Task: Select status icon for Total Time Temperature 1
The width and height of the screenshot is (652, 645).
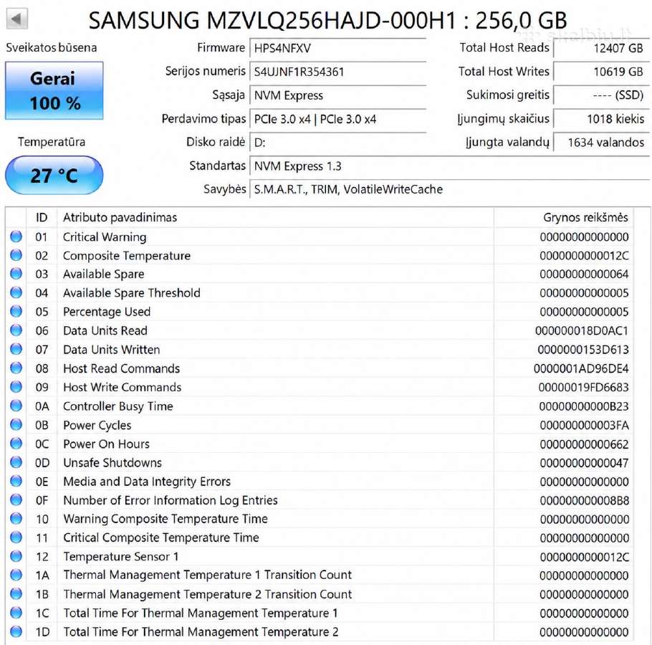Action: click(x=16, y=613)
